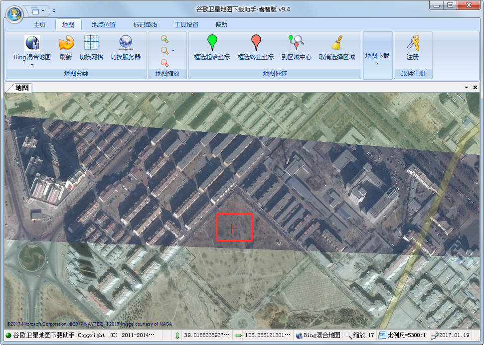Expand the Bing混合地图 map type dropdown

click(x=32, y=65)
